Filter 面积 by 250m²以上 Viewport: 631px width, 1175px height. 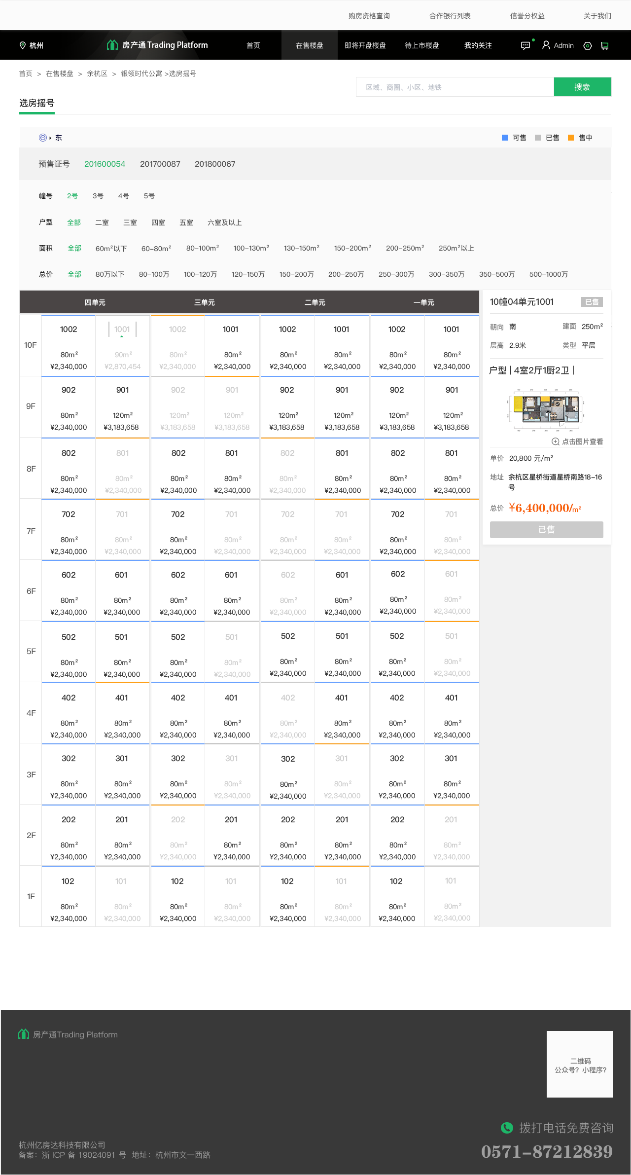tap(456, 248)
